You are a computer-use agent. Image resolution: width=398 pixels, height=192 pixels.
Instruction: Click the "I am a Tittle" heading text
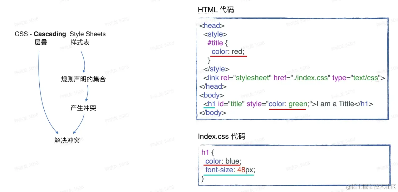tap(336, 104)
